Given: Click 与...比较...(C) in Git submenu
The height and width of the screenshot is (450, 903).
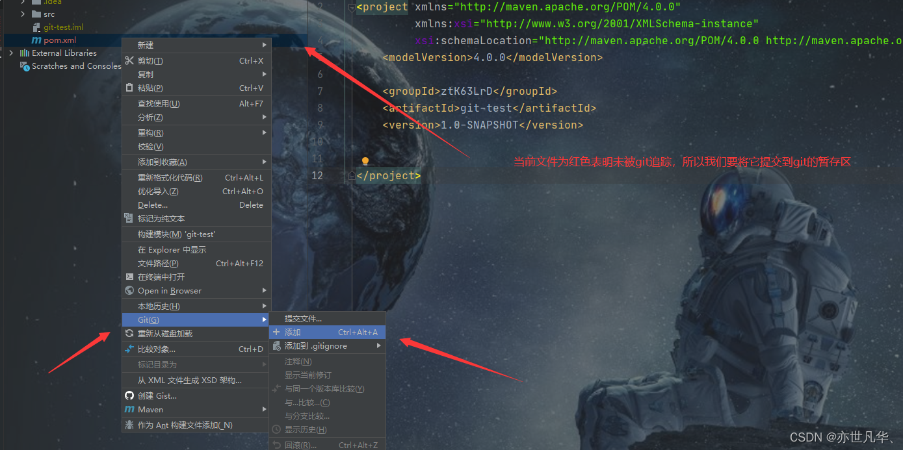Looking at the screenshot, I should [328, 402].
